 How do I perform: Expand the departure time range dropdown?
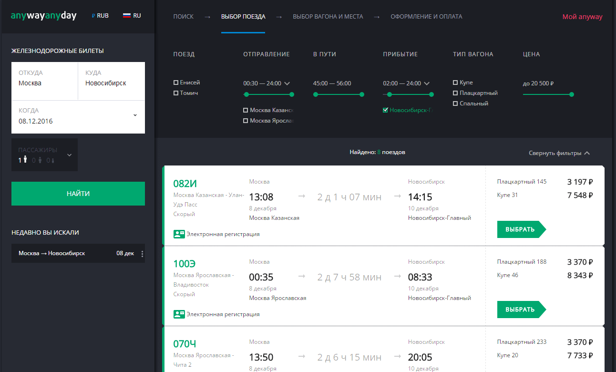[x=287, y=83]
